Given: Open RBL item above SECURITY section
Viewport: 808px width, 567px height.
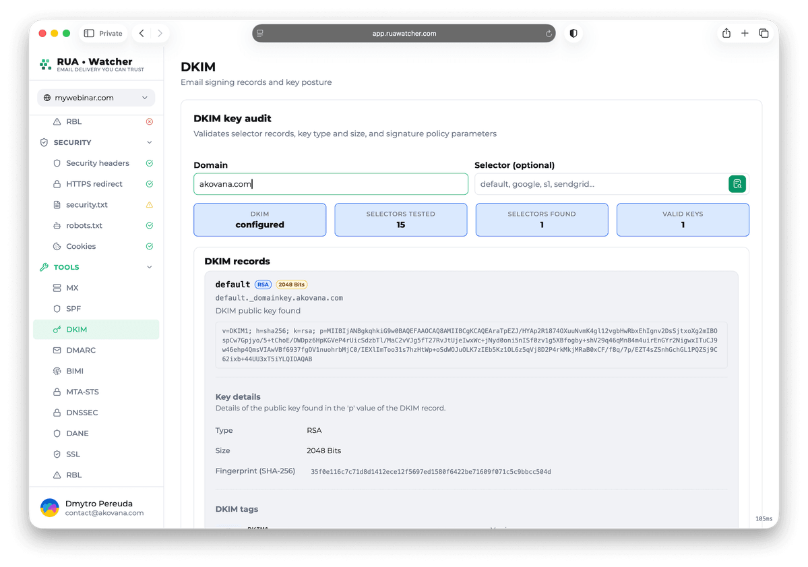Looking at the screenshot, I should (x=96, y=121).
